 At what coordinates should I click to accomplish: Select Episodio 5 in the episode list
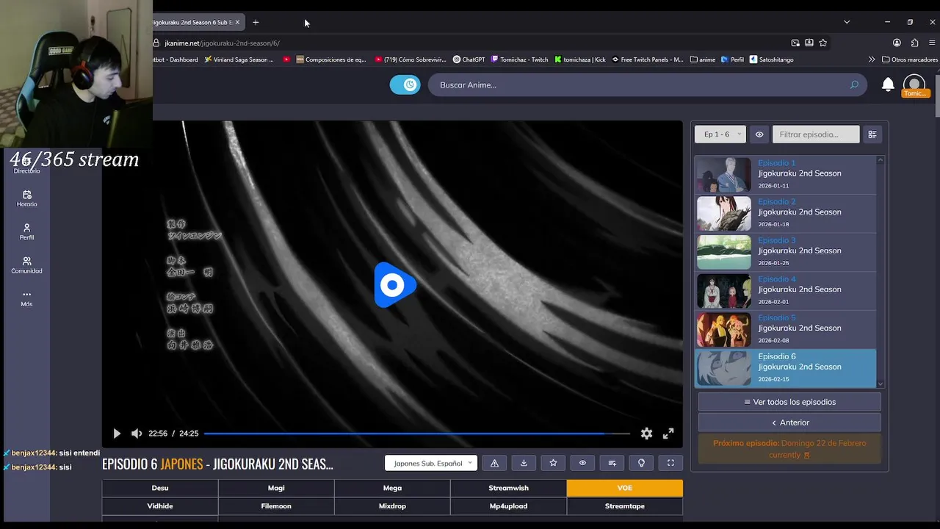(x=785, y=329)
